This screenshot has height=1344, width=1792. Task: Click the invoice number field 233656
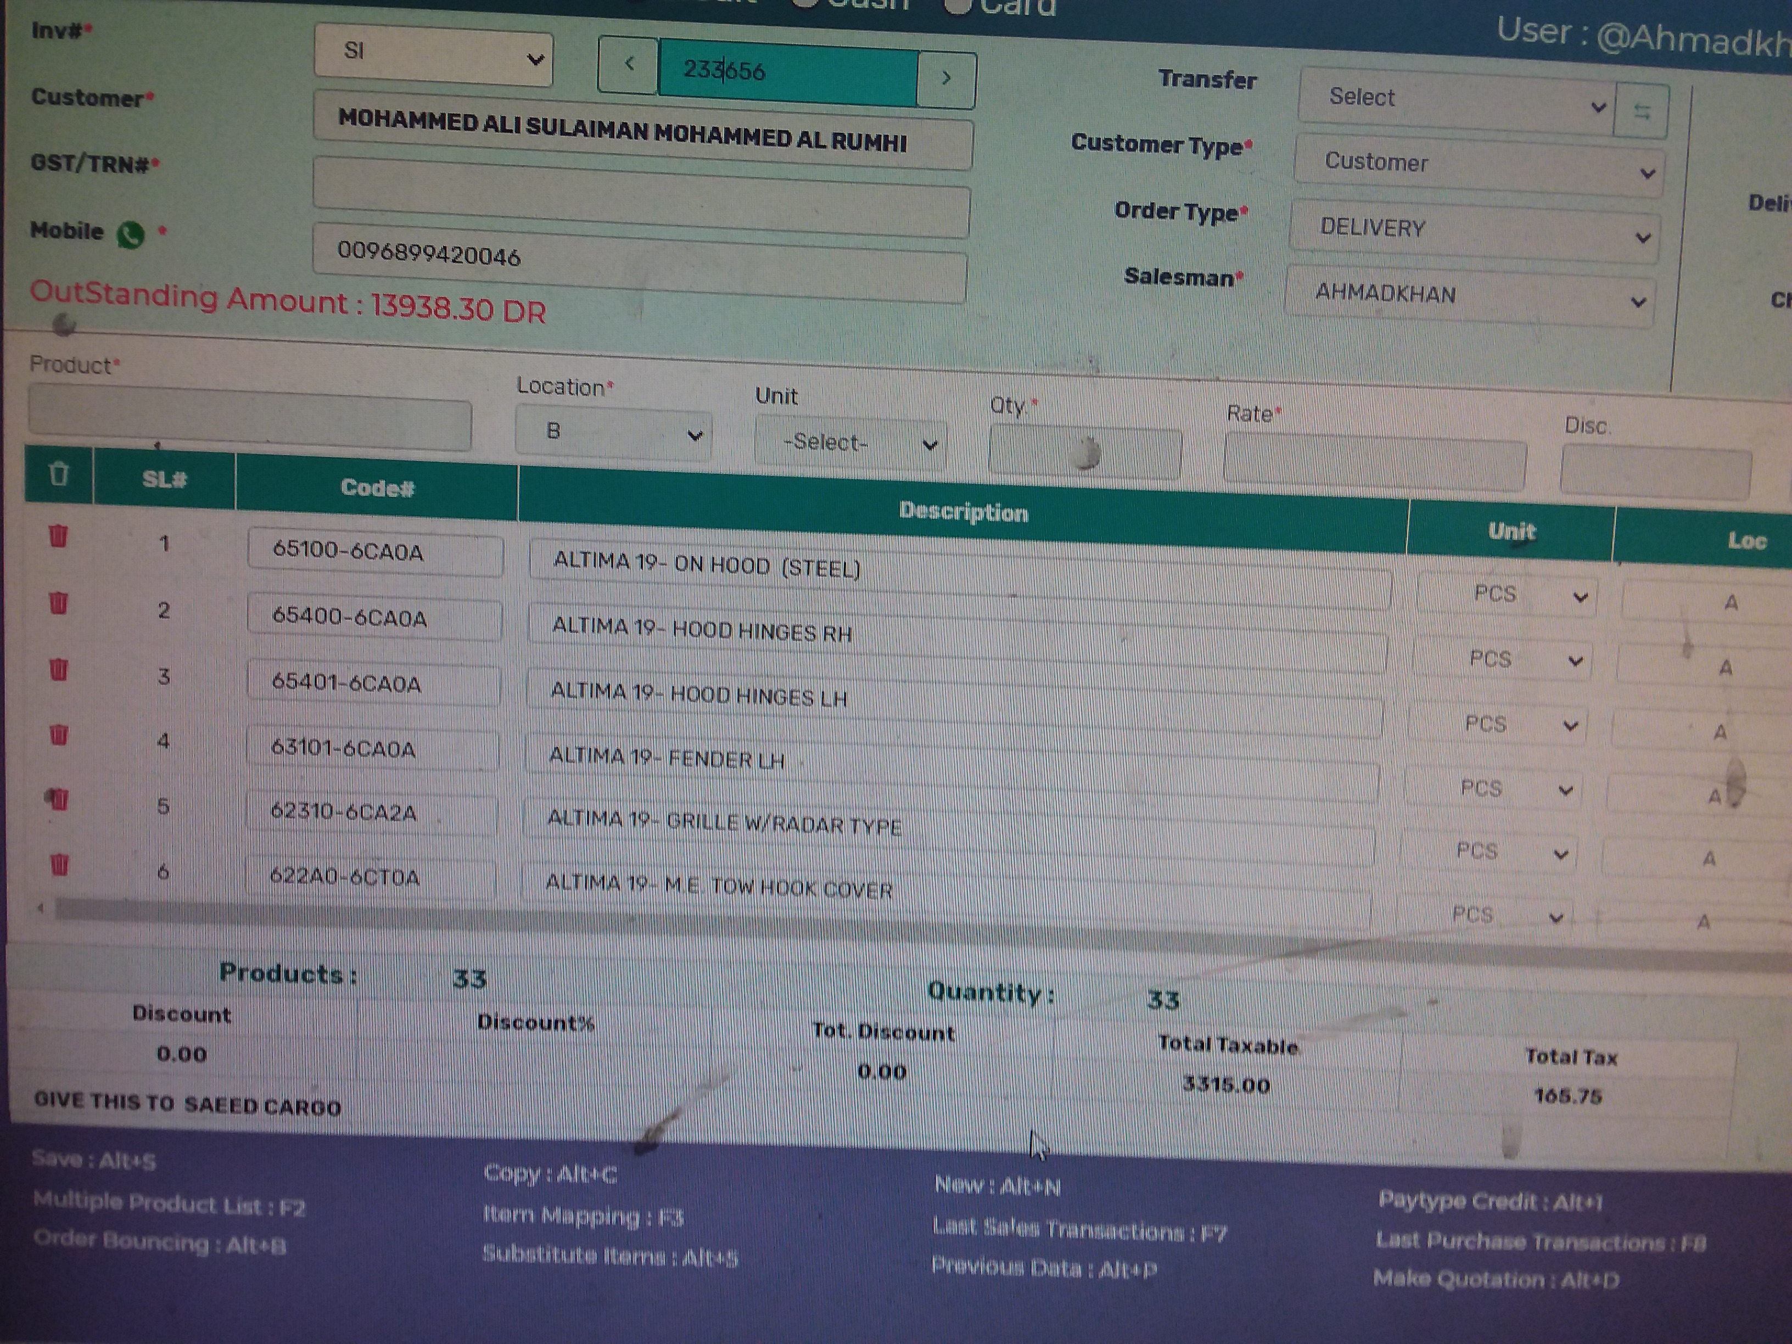click(787, 73)
